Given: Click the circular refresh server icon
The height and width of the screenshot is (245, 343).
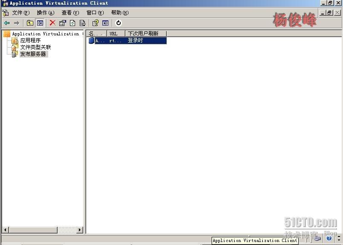Looking at the screenshot, I should coord(119,23).
